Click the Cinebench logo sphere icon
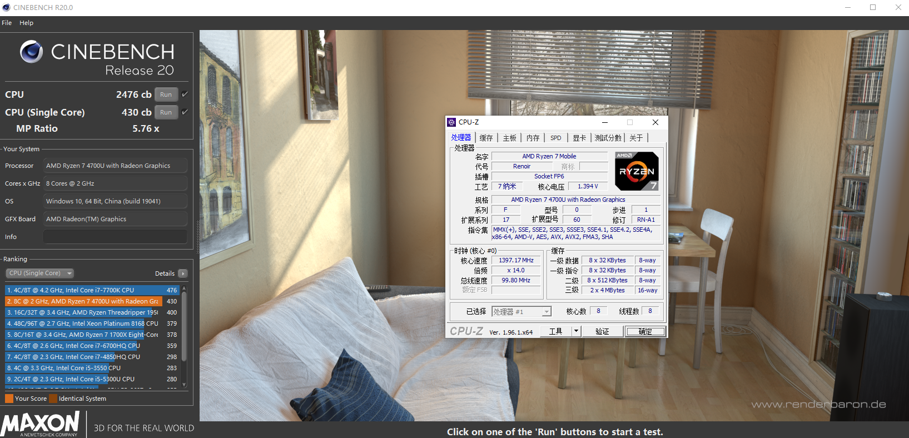Screen dimensions: 909x438 31,52
